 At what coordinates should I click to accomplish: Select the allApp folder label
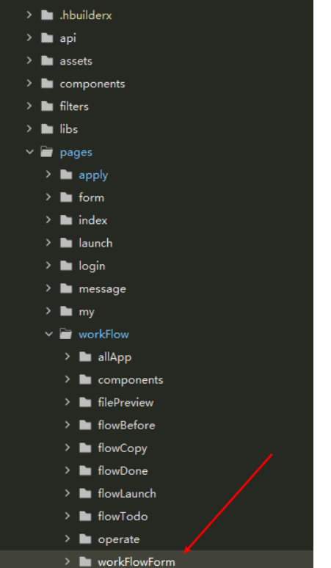[114, 357]
